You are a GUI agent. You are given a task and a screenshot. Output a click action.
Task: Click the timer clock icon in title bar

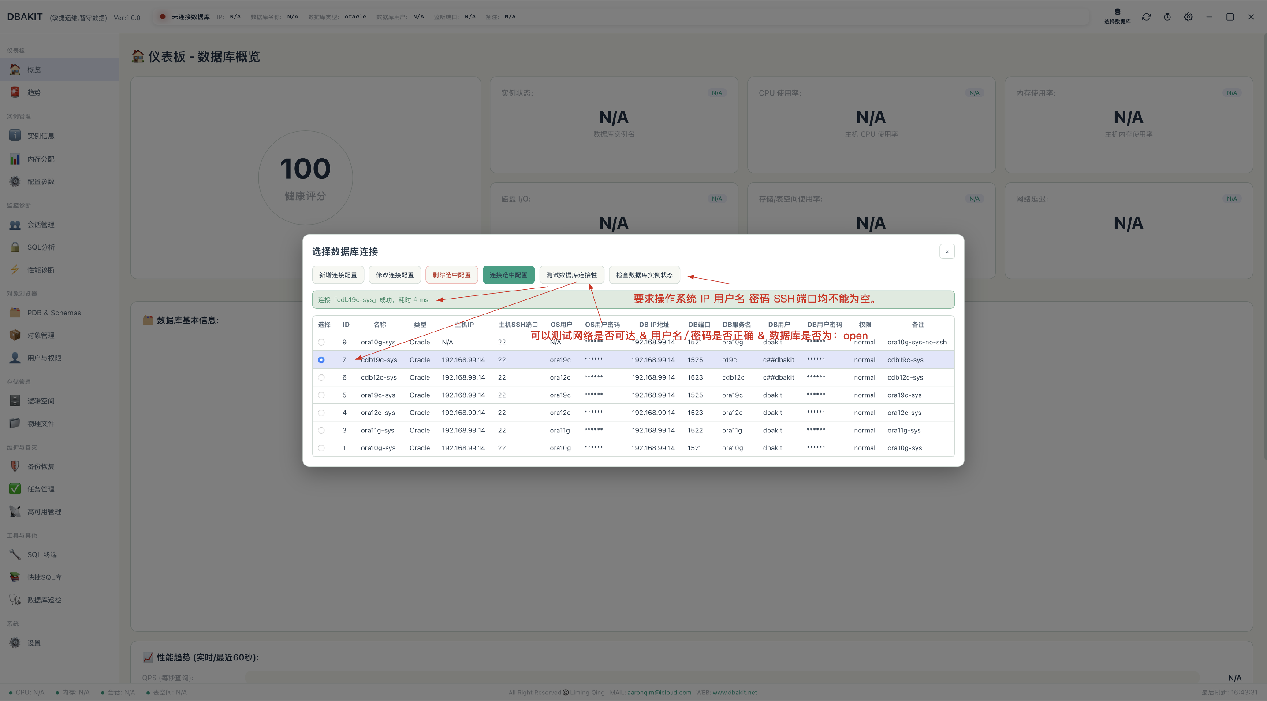(x=1167, y=17)
